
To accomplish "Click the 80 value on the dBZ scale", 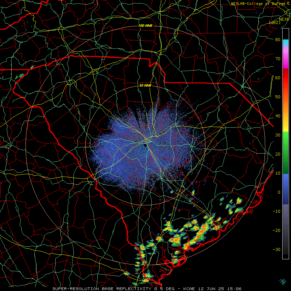I will [278, 40].
